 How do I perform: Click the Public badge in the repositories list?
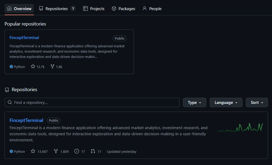(54, 120)
